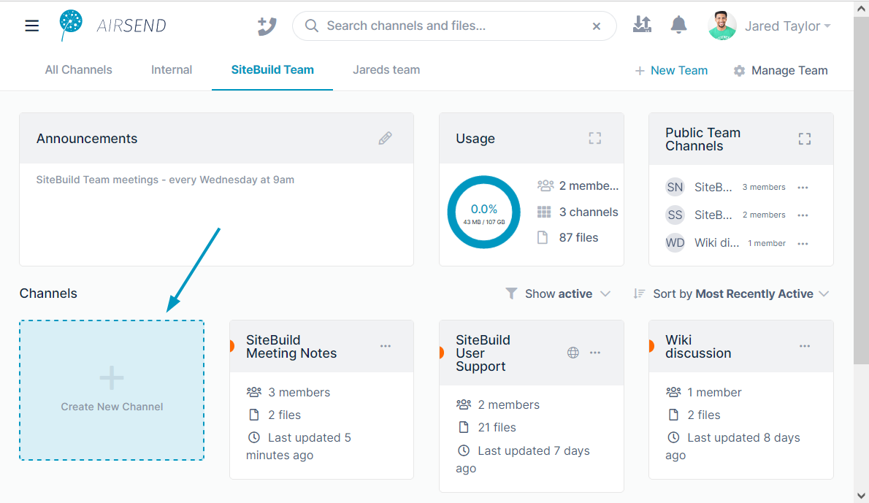Open Manage Team settings
Image resolution: width=869 pixels, height=503 pixels.
781,70
